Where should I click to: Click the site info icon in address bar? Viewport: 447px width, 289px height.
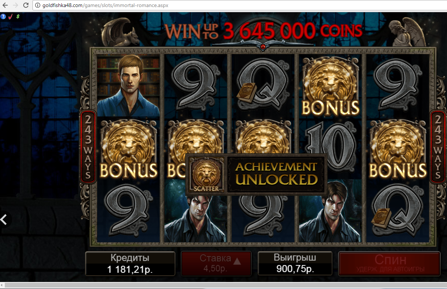[38, 6]
